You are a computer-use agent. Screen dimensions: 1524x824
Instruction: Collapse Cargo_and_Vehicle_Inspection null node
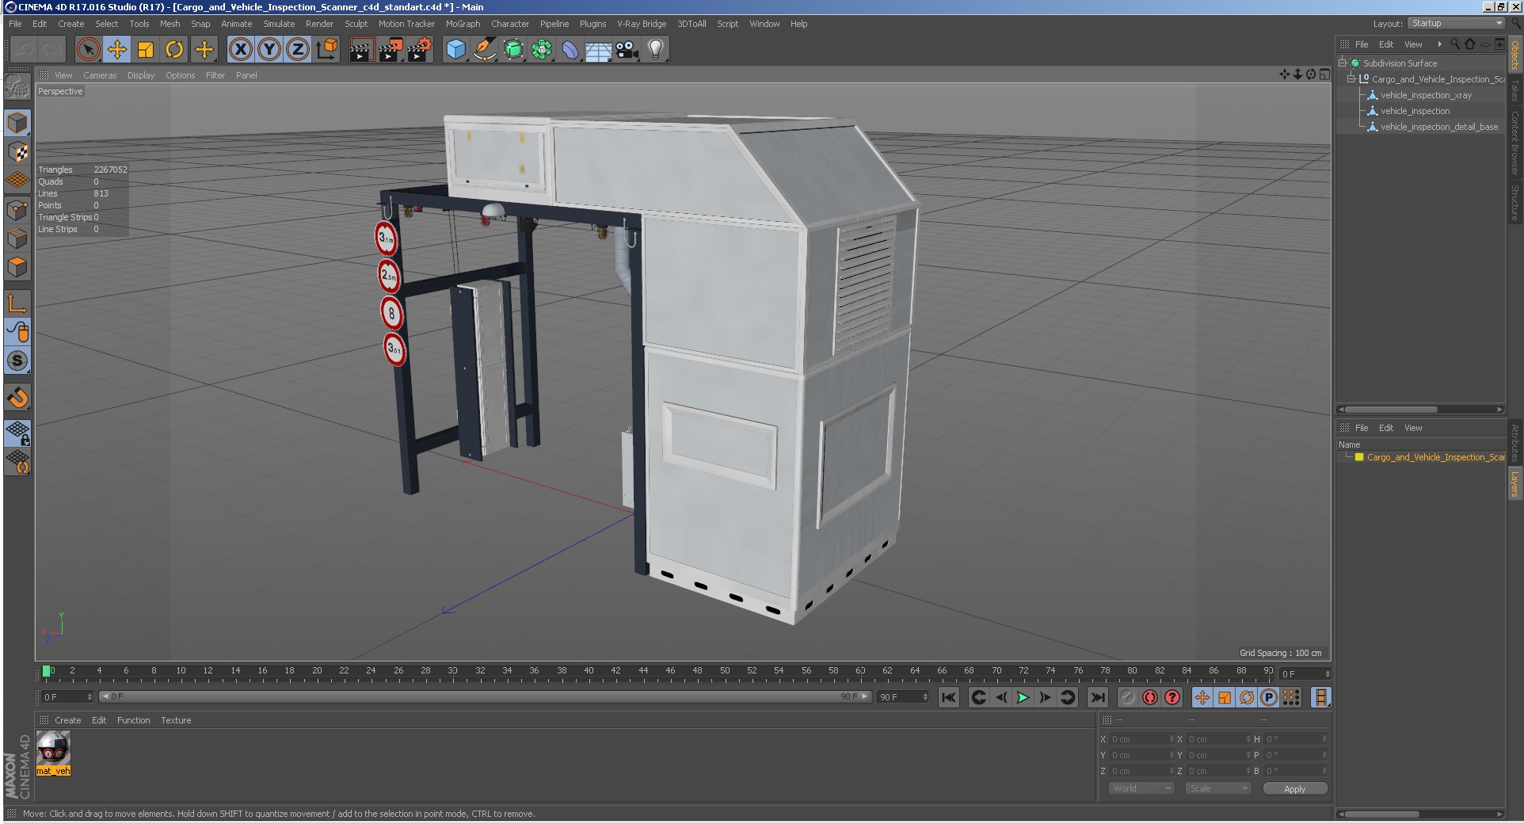1351,79
